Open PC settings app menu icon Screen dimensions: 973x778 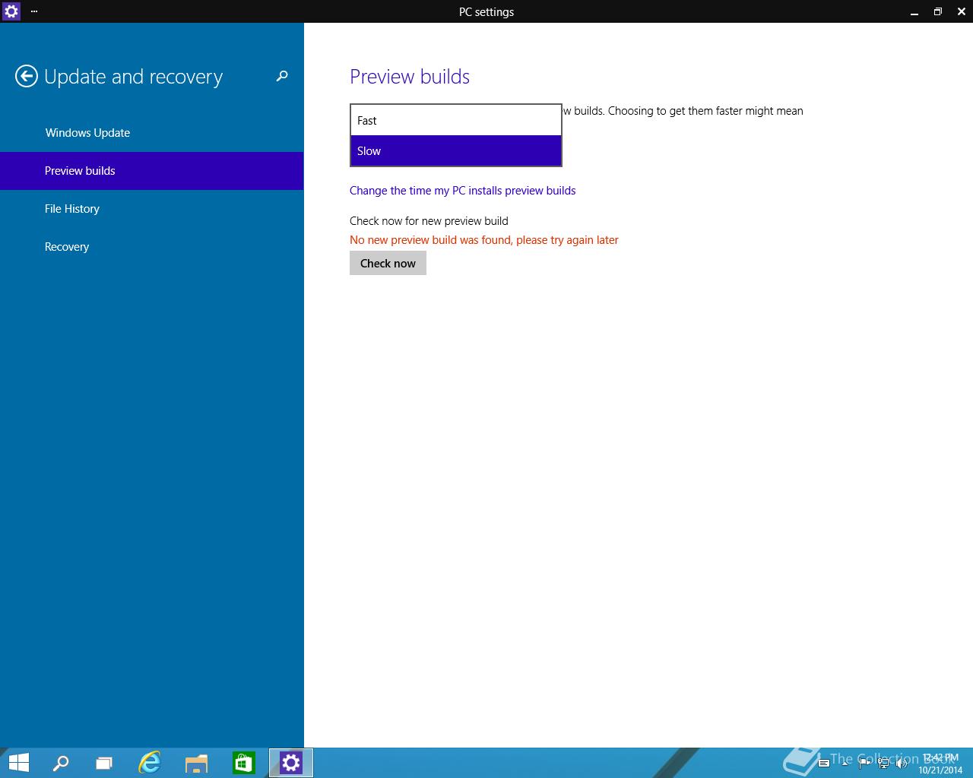tap(11, 11)
